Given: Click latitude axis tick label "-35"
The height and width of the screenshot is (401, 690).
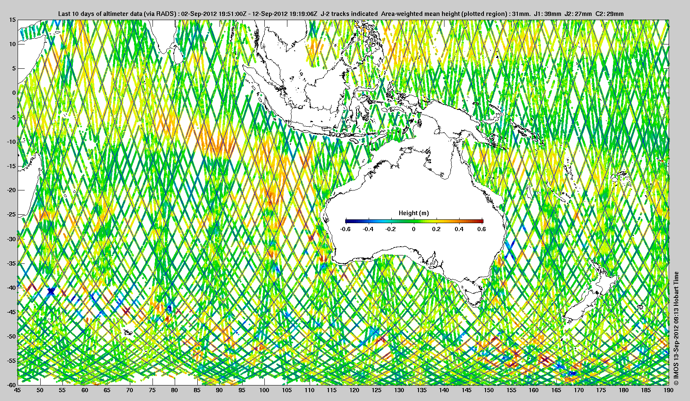Looking at the screenshot, I should tap(11, 263).
